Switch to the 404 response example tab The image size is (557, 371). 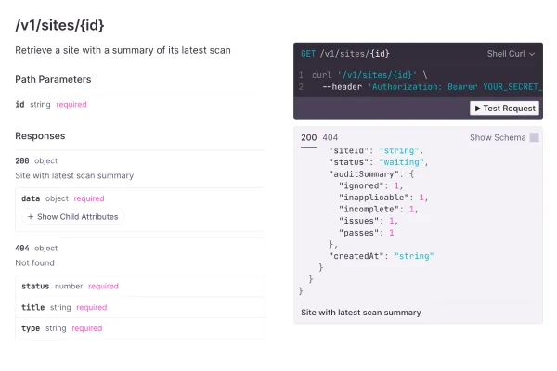(x=330, y=137)
